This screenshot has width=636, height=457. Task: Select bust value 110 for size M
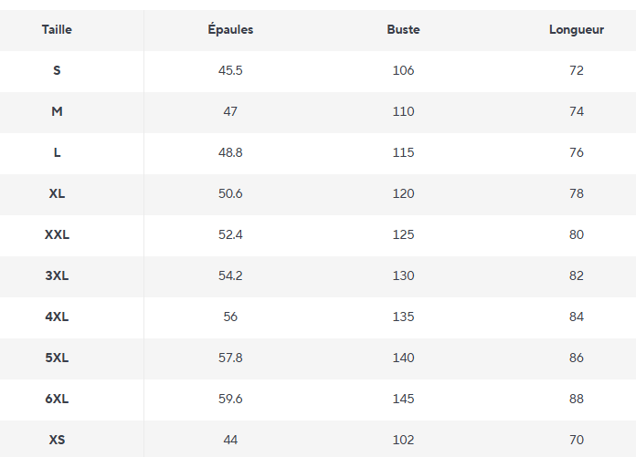(403, 111)
